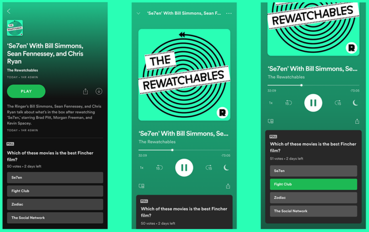Change 1x playback speed in right player
Screen dimensions: 369x232
pyautogui.click(x=271, y=103)
